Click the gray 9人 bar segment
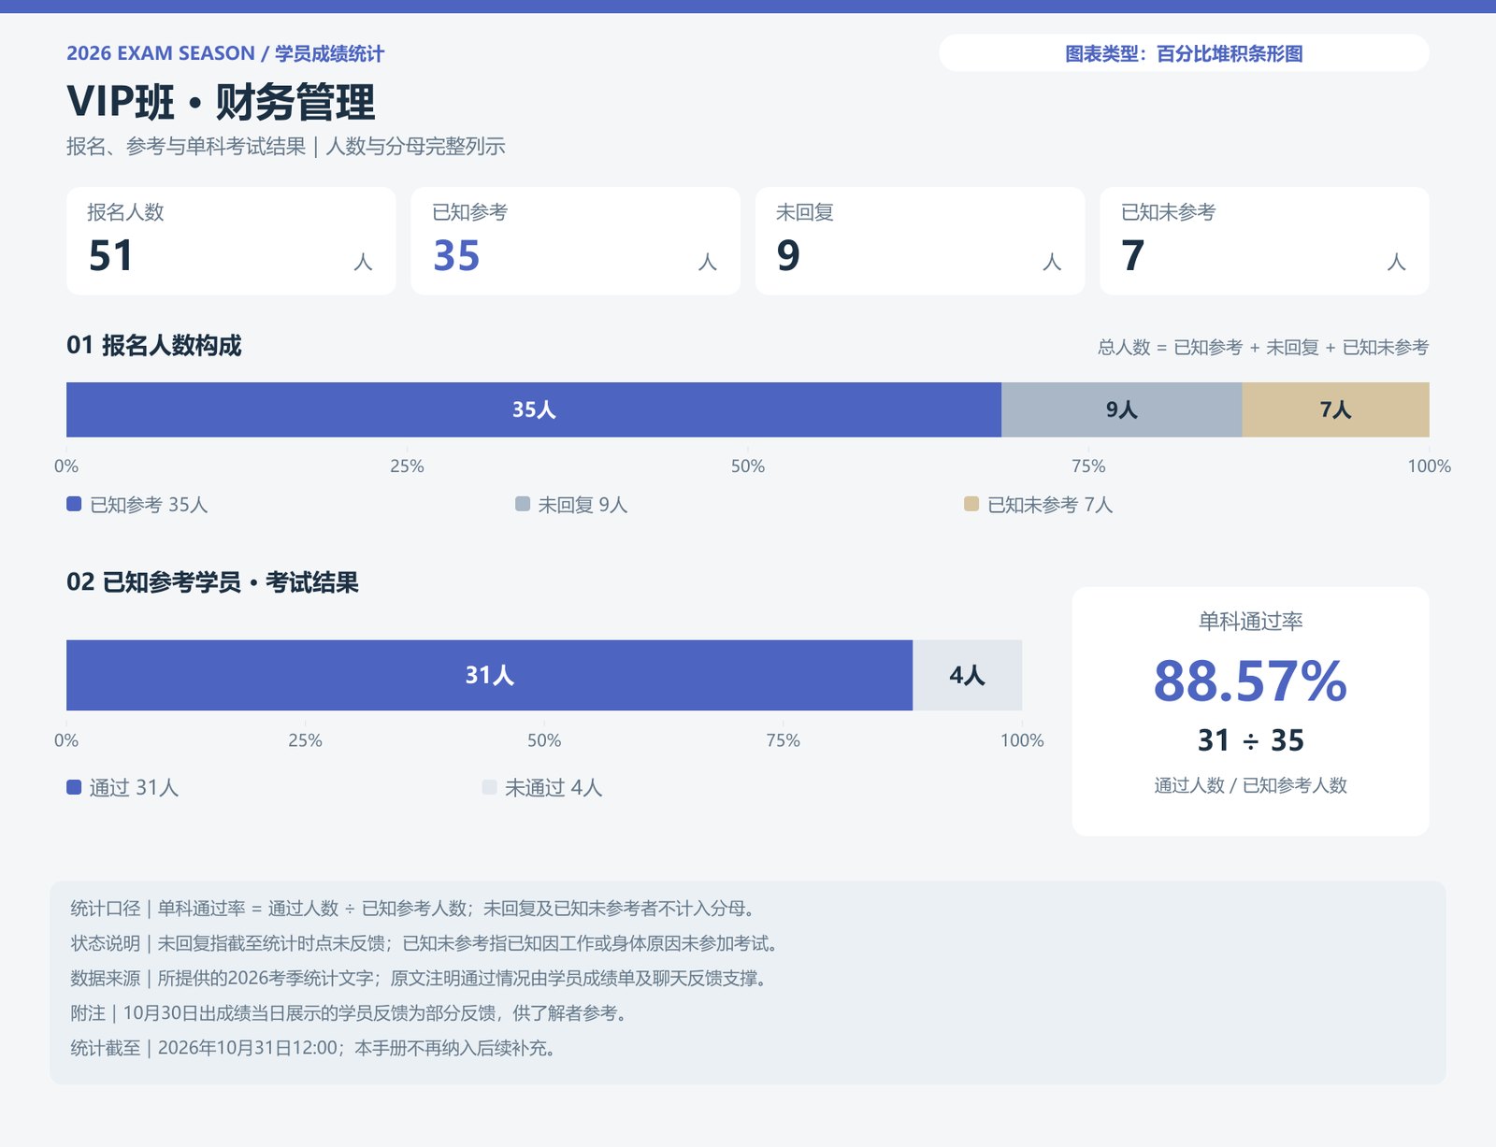This screenshot has height=1147, width=1496. pyautogui.click(x=1122, y=409)
